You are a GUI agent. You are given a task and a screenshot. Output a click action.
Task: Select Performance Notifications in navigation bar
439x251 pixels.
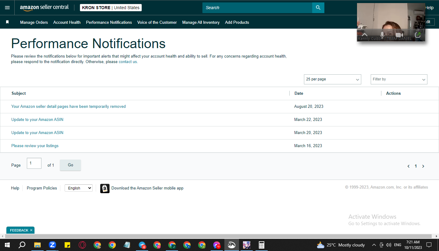(x=109, y=22)
